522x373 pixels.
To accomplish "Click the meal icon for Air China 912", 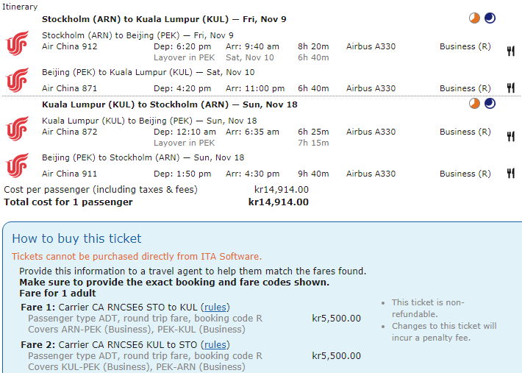I will pos(510,51).
